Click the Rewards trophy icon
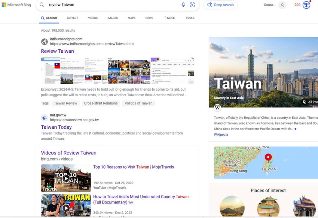 click(306, 5)
